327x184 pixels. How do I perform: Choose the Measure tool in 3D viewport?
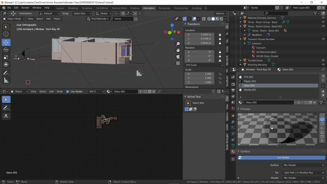pos(6,80)
